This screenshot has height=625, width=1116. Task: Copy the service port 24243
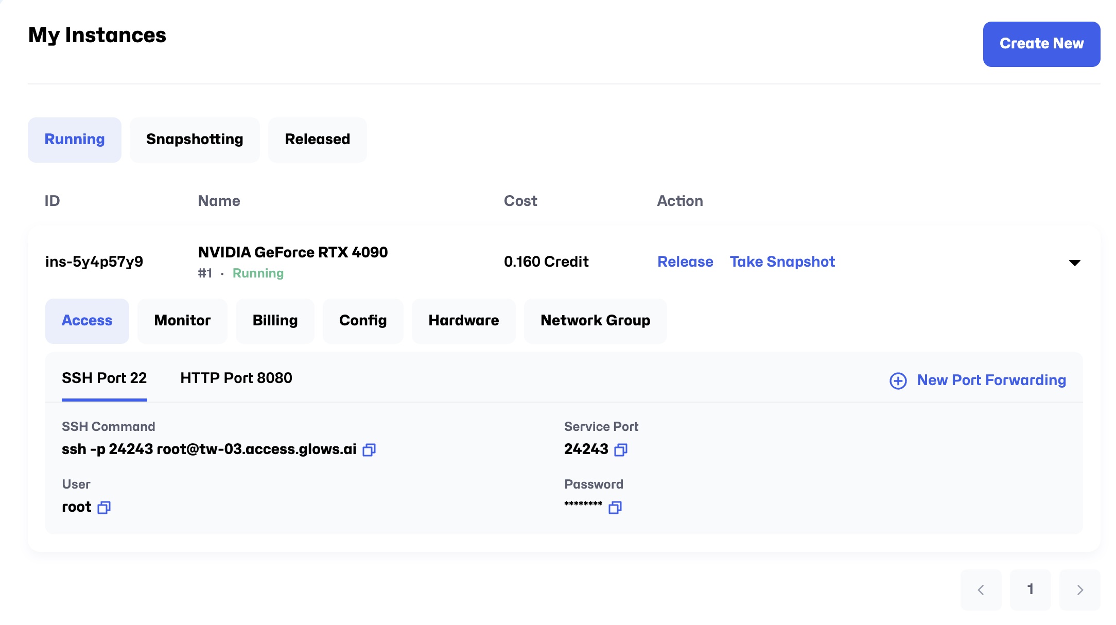(x=621, y=450)
